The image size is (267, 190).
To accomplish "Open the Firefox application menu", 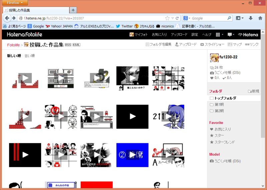I will click(x=15, y=3).
